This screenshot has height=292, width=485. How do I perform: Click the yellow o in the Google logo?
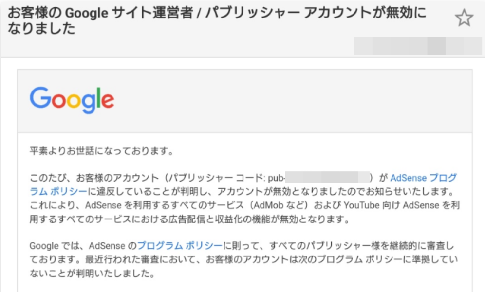coord(74,101)
